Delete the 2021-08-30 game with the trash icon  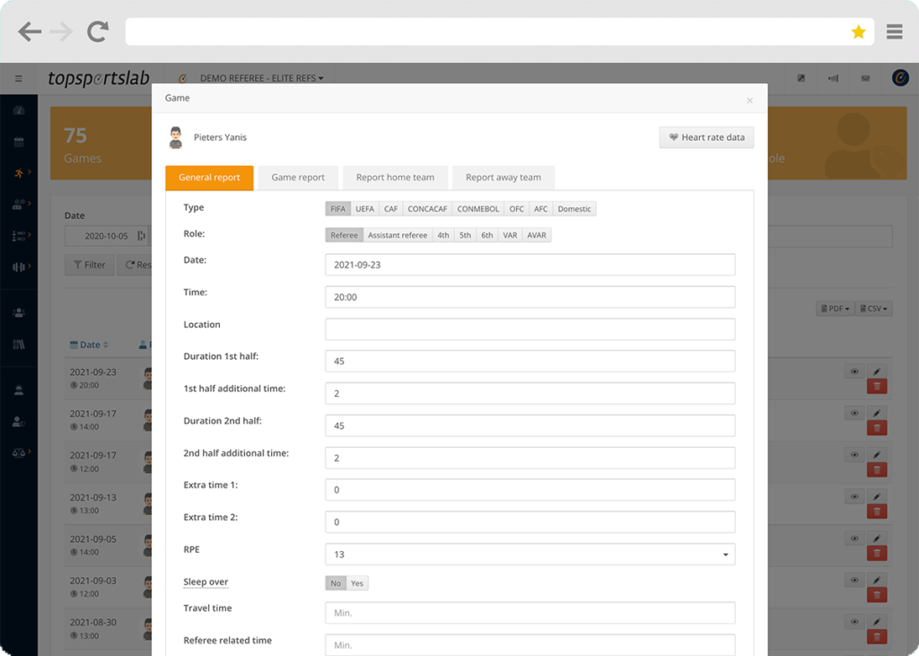point(877,634)
